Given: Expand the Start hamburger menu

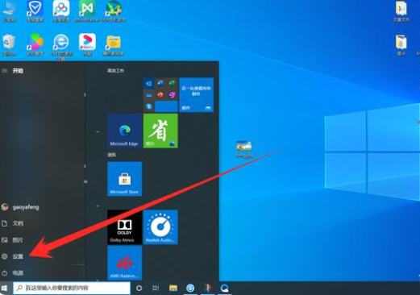Looking at the screenshot, I should pos(5,71).
